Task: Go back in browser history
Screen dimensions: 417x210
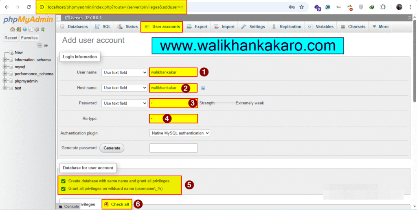Action: 7,7
